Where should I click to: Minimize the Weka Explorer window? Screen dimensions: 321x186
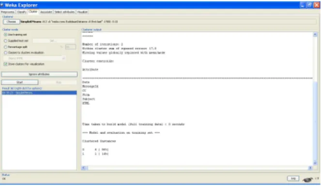tap(303, 5)
